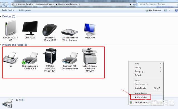
Task: Choose Undo Delete in the context menu
Action: (146, 88)
